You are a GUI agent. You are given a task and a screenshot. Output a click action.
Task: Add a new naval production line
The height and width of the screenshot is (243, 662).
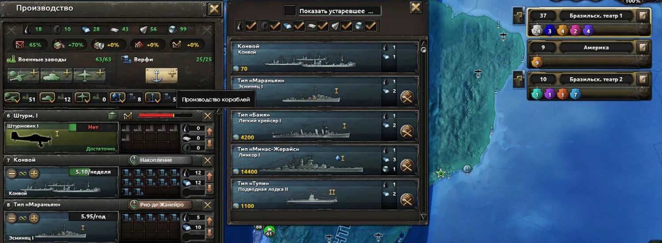pos(162,75)
